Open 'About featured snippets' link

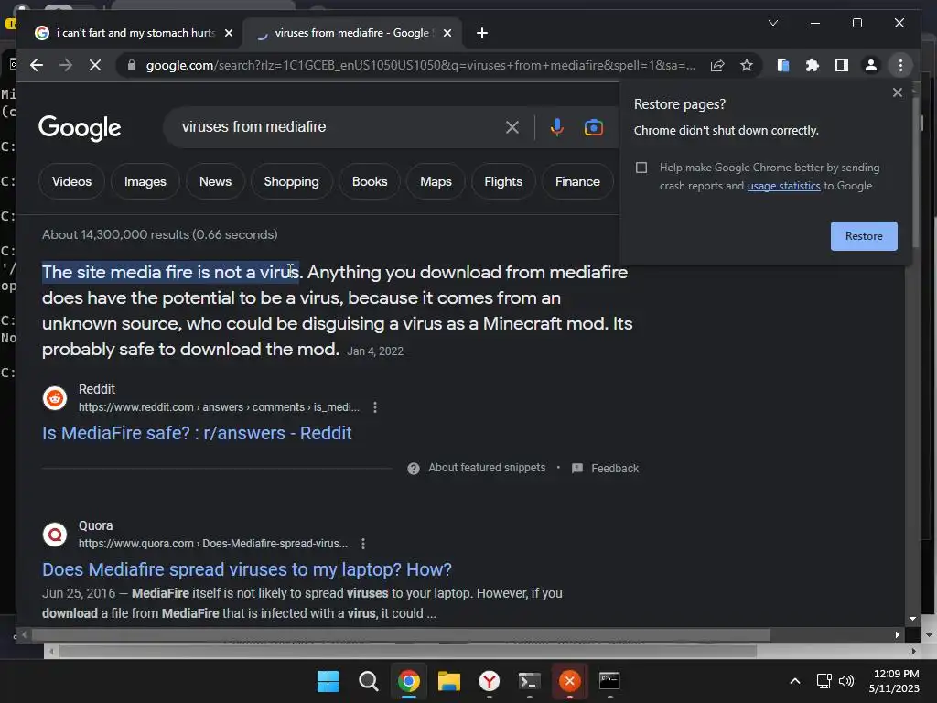coord(487,468)
